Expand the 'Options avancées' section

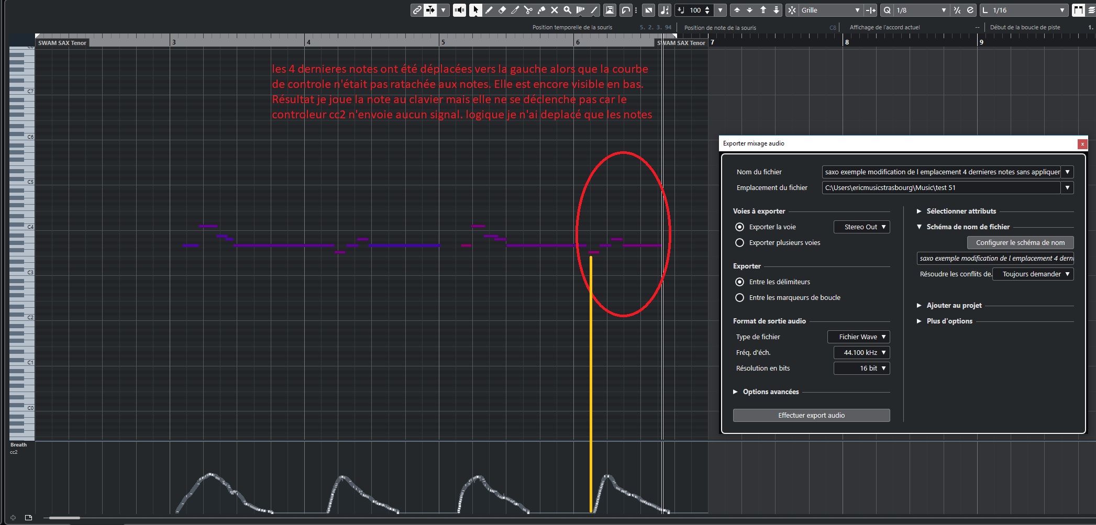coord(735,392)
